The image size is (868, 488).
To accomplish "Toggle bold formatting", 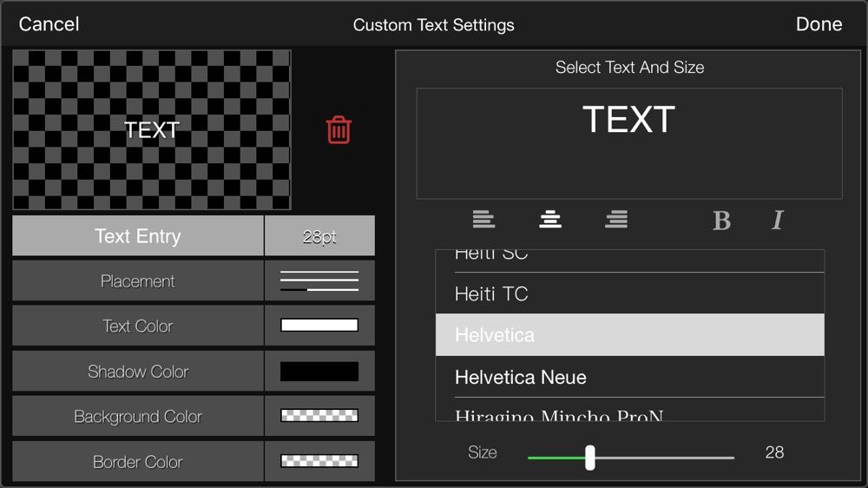I will [x=721, y=221].
